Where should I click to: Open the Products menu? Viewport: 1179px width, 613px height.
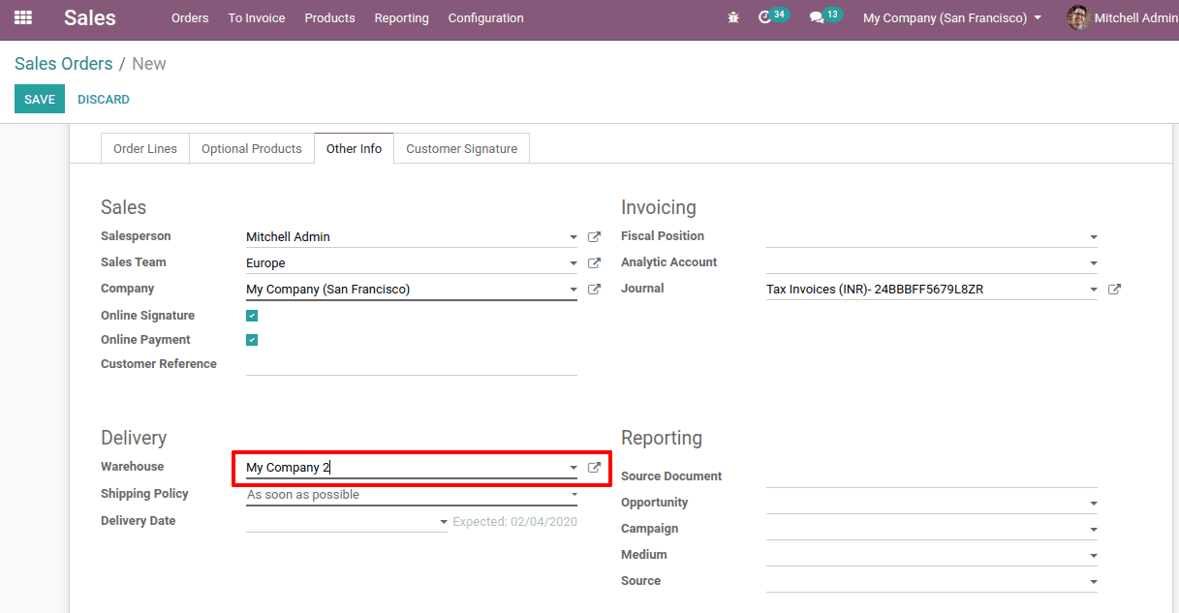tap(329, 17)
